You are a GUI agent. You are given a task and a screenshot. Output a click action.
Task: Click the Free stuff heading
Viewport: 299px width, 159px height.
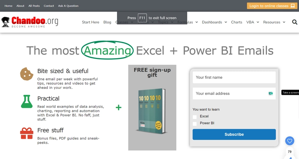[50, 130]
